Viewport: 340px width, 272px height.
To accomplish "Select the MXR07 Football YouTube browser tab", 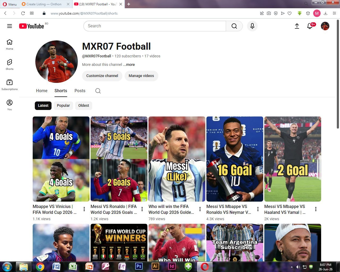I will pos(98,4).
